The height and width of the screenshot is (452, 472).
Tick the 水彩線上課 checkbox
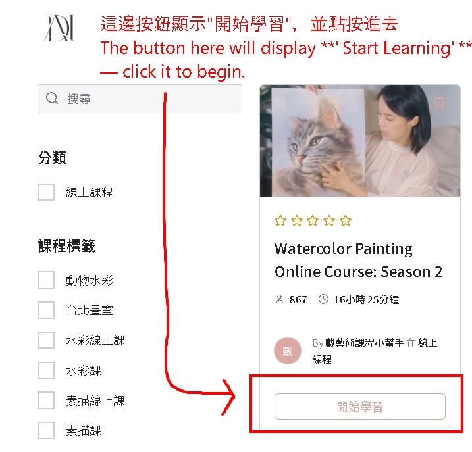pyautogui.click(x=46, y=340)
